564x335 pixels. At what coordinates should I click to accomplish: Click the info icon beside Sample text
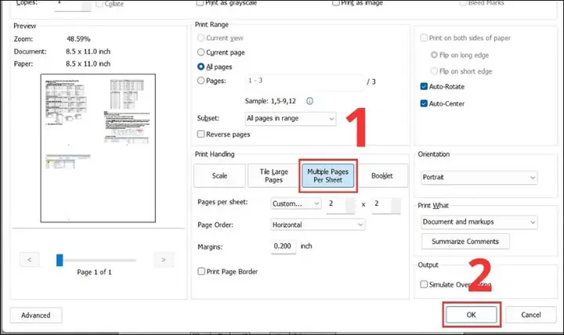click(x=309, y=101)
